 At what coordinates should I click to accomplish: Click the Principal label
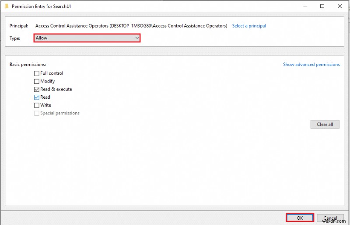(19, 26)
